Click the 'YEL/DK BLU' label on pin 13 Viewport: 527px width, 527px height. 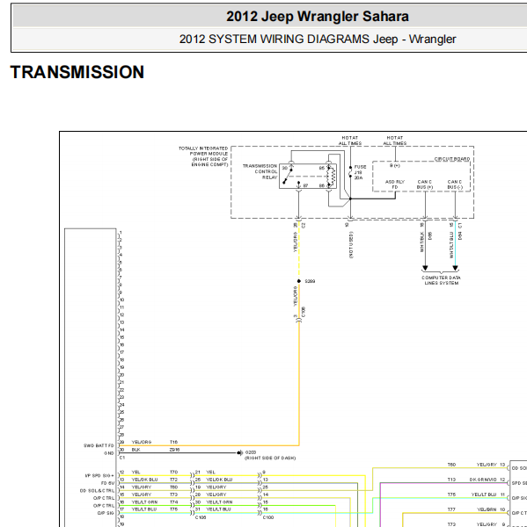(144, 480)
